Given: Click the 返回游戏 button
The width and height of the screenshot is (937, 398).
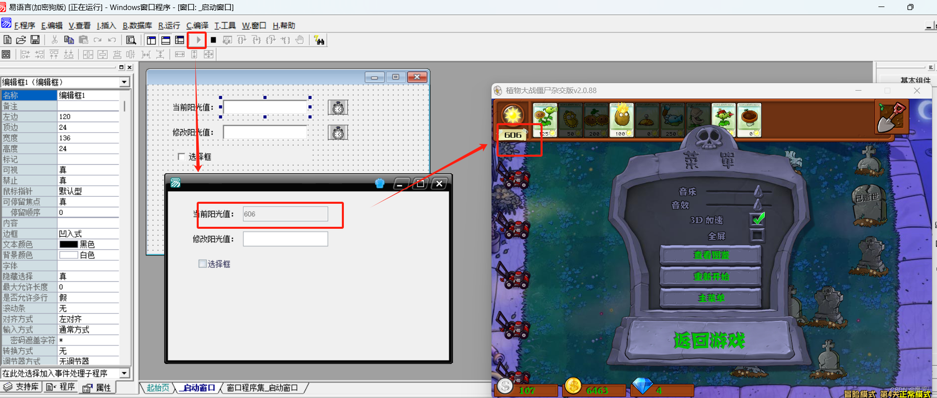Looking at the screenshot, I should [709, 340].
